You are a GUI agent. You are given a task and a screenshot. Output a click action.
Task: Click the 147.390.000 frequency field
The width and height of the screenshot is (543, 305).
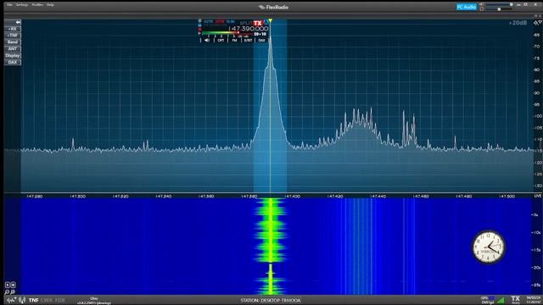(x=249, y=29)
